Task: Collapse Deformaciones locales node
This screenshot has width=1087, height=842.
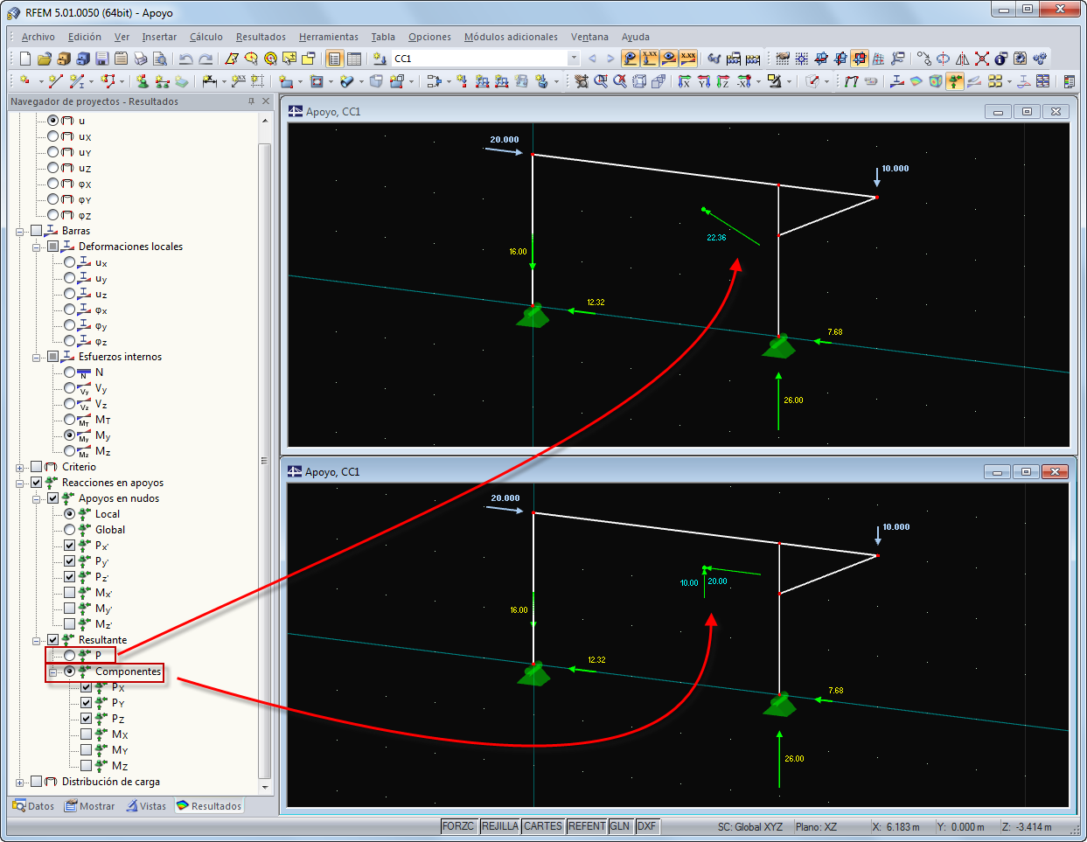Action: [37, 247]
